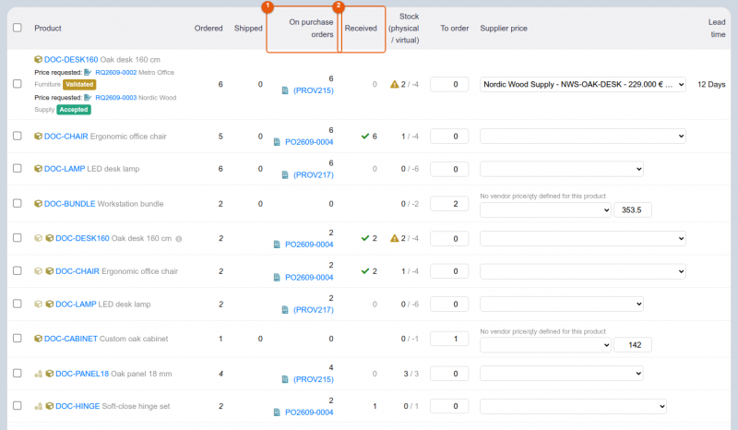Image resolution: width=738 pixels, height=430 pixels.
Task: Click the 'Supplier price' column header
Action: [x=504, y=29]
